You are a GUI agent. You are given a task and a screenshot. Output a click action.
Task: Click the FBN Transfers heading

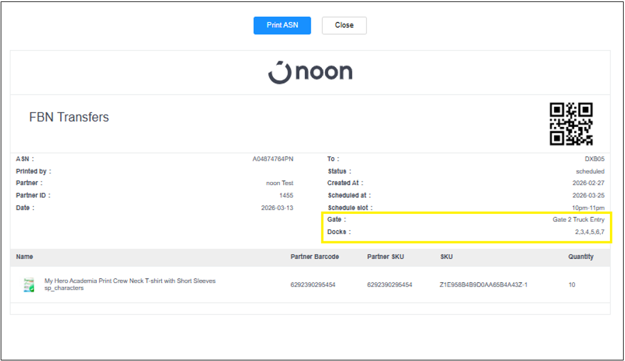pyautogui.click(x=69, y=117)
